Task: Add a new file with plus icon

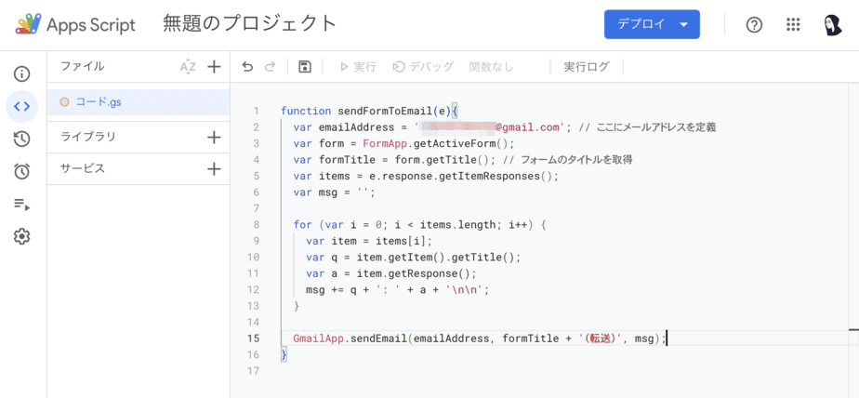Action: (214, 67)
